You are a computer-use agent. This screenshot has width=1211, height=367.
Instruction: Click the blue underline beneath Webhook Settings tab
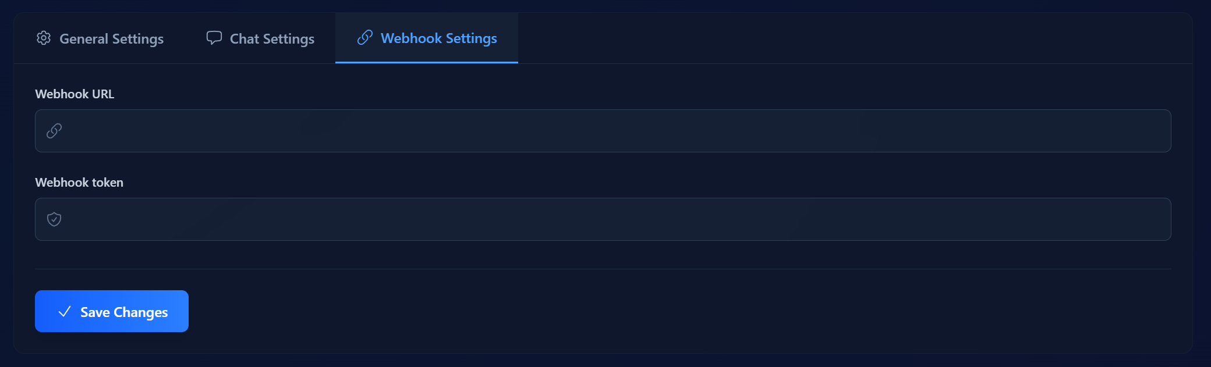(427, 62)
